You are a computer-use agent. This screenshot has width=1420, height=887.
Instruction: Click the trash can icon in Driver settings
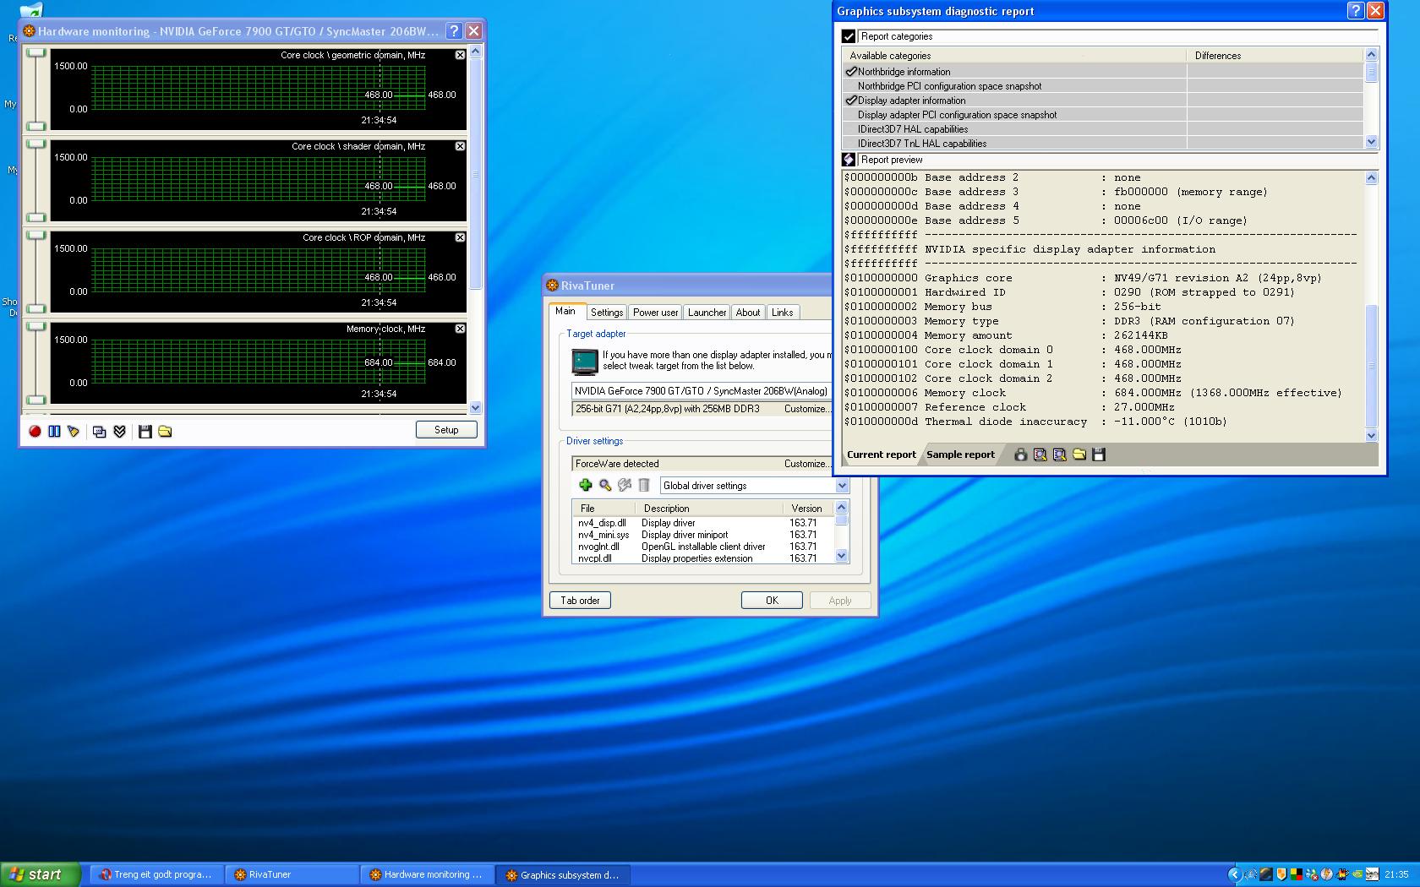point(643,485)
